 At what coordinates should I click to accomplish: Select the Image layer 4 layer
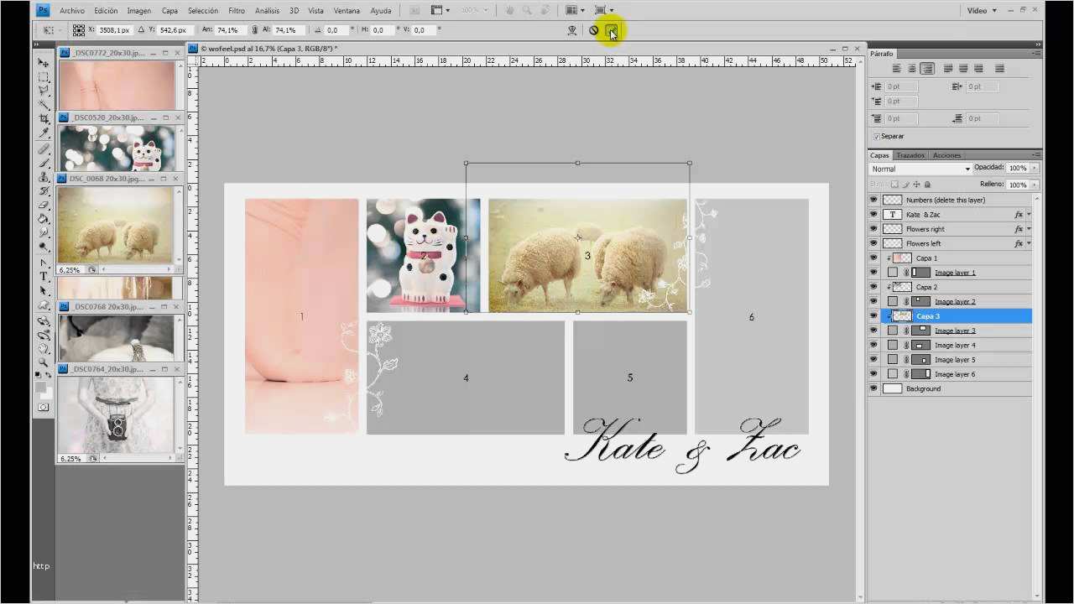click(955, 345)
